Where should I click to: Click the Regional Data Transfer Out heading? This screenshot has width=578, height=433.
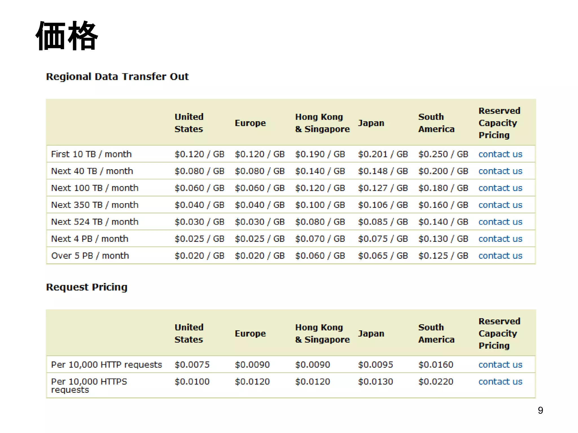click(x=117, y=77)
